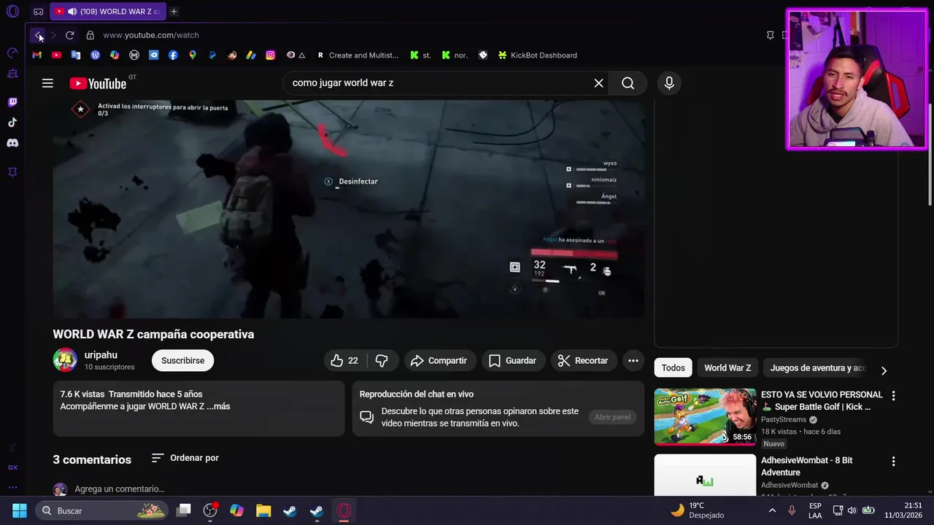Open the Discord sidebar icon
Screen dimensions: 934x525
point(12,143)
